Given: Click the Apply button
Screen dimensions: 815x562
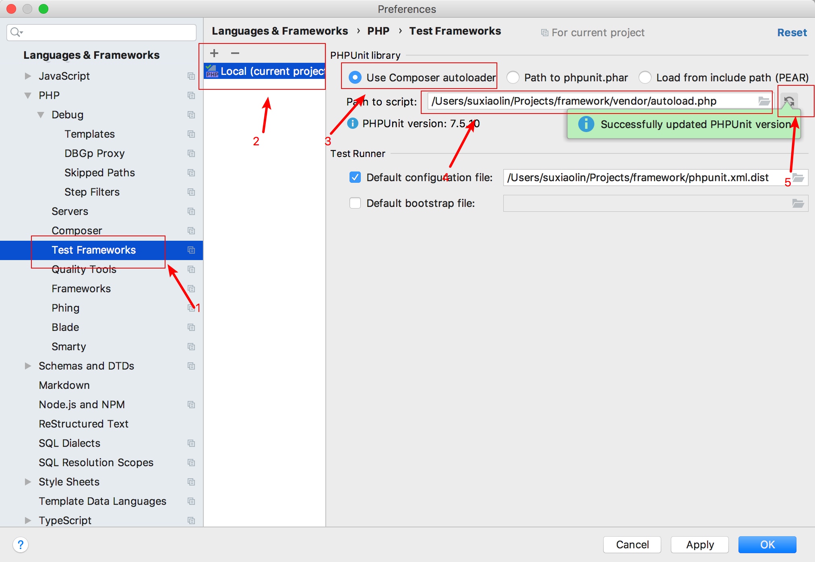Looking at the screenshot, I should (700, 545).
